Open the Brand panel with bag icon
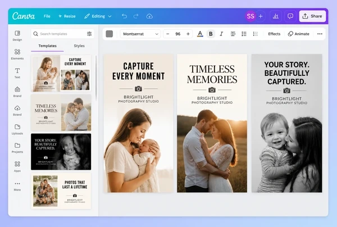 pyautogui.click(x=17, y=92)
